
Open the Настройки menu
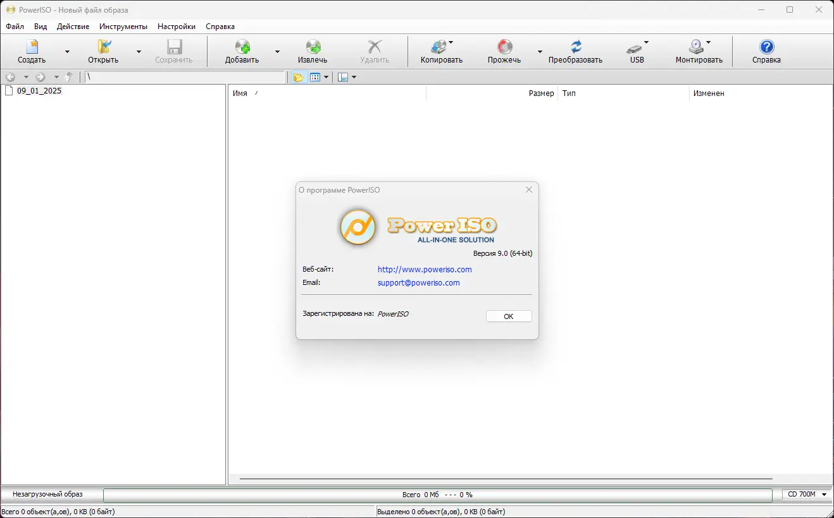click(177, 27)
